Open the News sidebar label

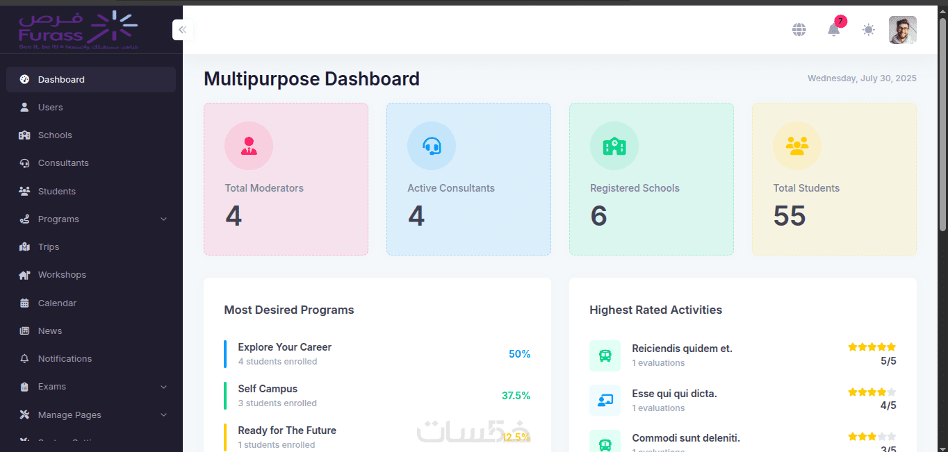click(x=50, y=330)
